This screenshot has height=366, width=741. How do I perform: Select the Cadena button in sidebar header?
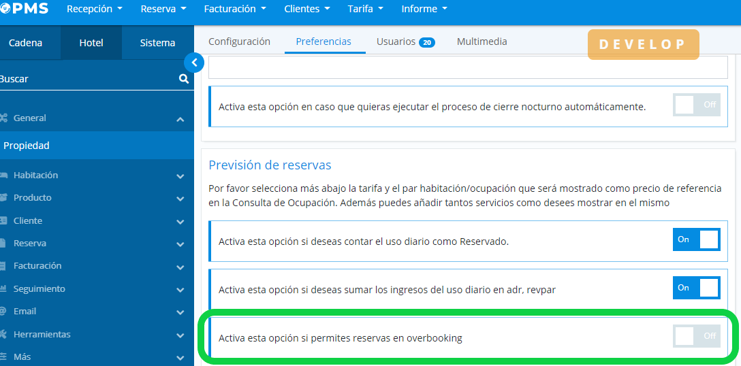(26, 43)
